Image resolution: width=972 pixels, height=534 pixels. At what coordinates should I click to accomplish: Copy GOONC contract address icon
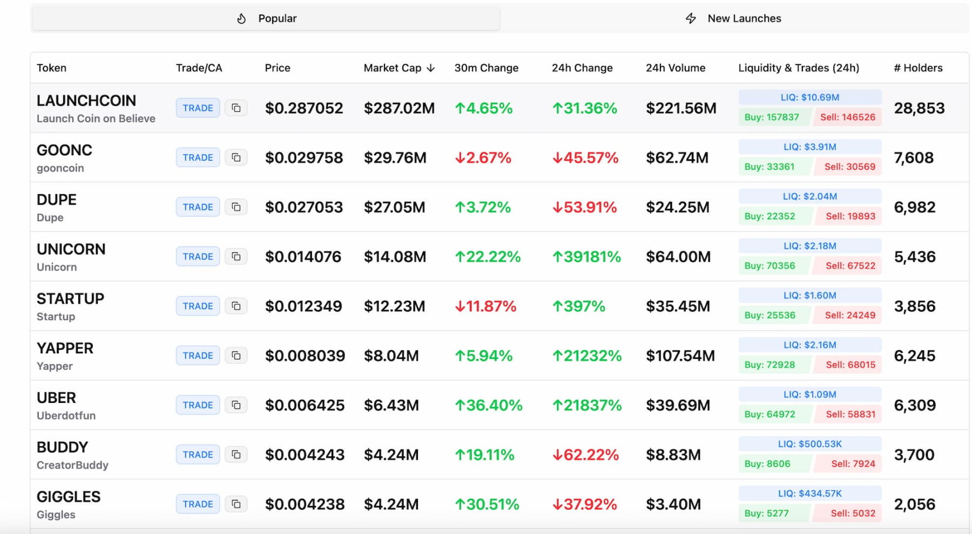[236, 158]
